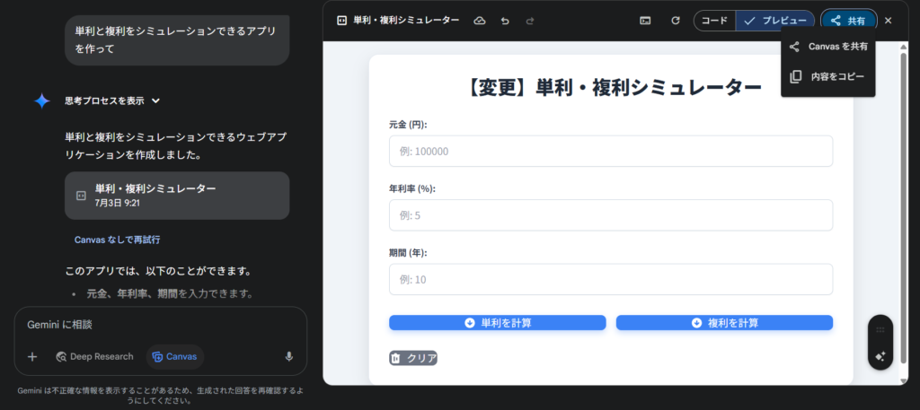Screen dimensions: 920x410
Task: Click the このアプリでは、以下のことができます text
Action: [x=158, y=272]
